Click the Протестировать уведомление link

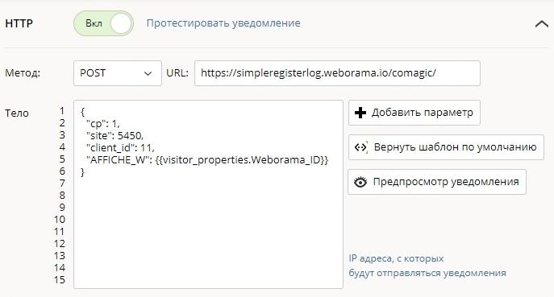[x=223, y=23]
